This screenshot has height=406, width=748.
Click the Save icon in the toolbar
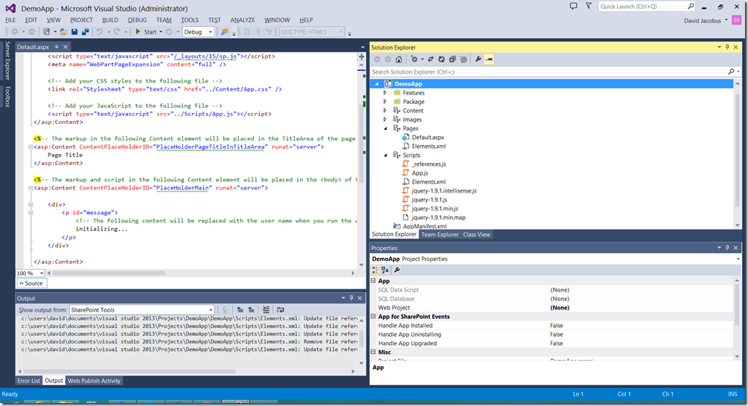coord(74,32)
